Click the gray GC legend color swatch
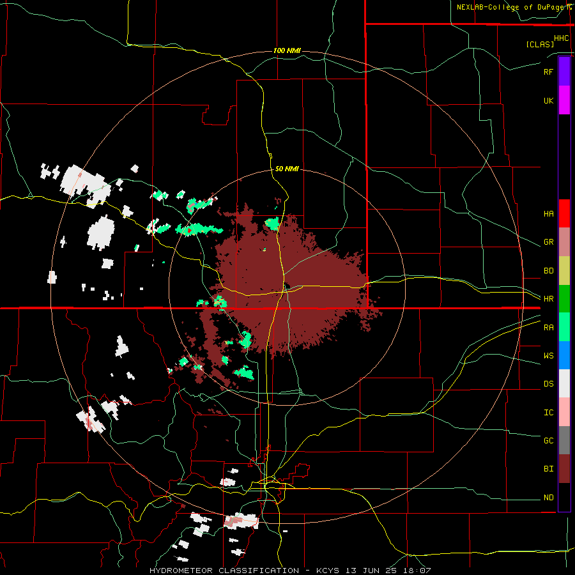This screenshot has width=575, height=575. [564, 440]
